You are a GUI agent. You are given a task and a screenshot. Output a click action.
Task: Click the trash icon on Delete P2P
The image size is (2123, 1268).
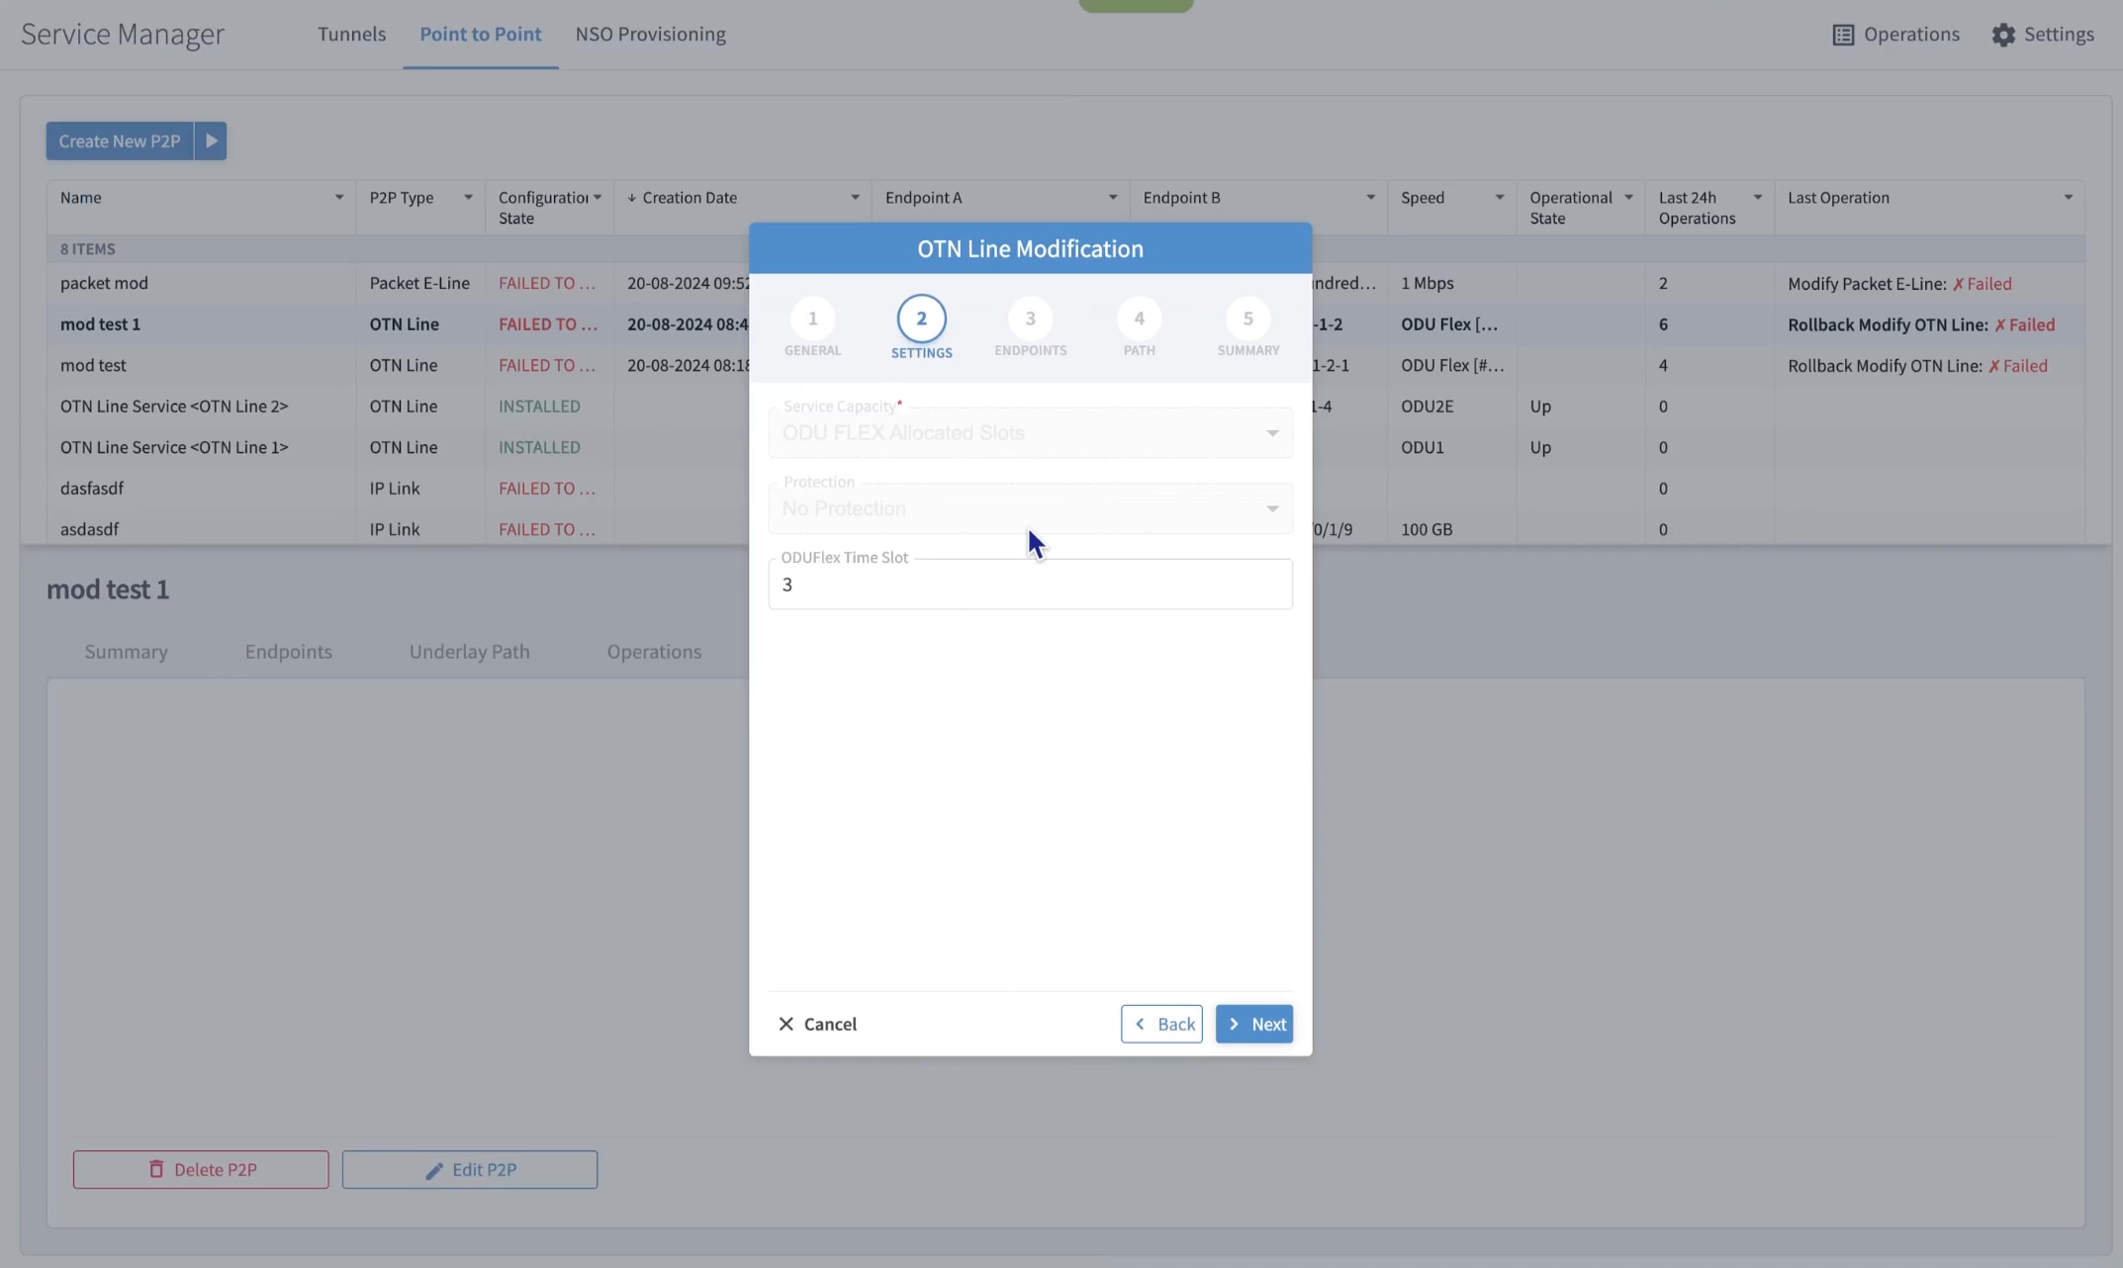[155, 1169]
